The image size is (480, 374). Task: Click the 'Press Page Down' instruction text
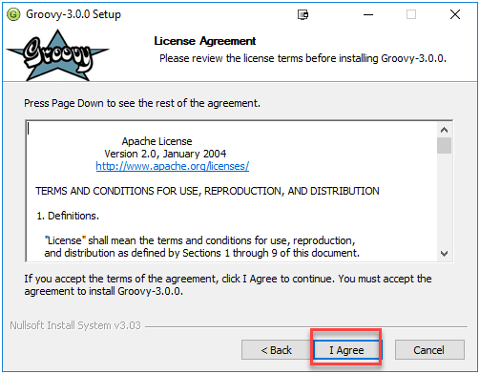pos(142,103)
